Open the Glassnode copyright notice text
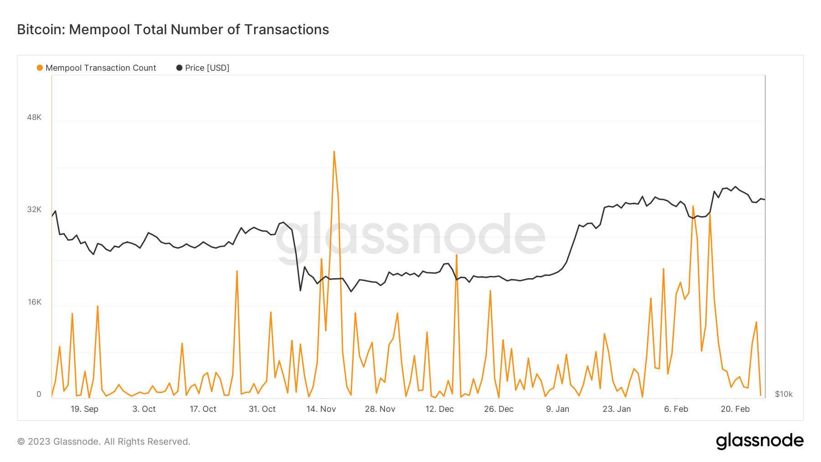Viewport: 821px width, 462px height. 104,441
